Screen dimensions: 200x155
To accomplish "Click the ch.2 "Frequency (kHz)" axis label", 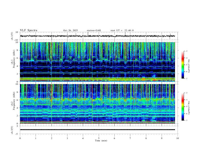I will tap(14, 101).
